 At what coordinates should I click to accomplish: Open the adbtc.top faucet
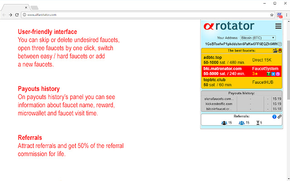(x=242, y=60)
